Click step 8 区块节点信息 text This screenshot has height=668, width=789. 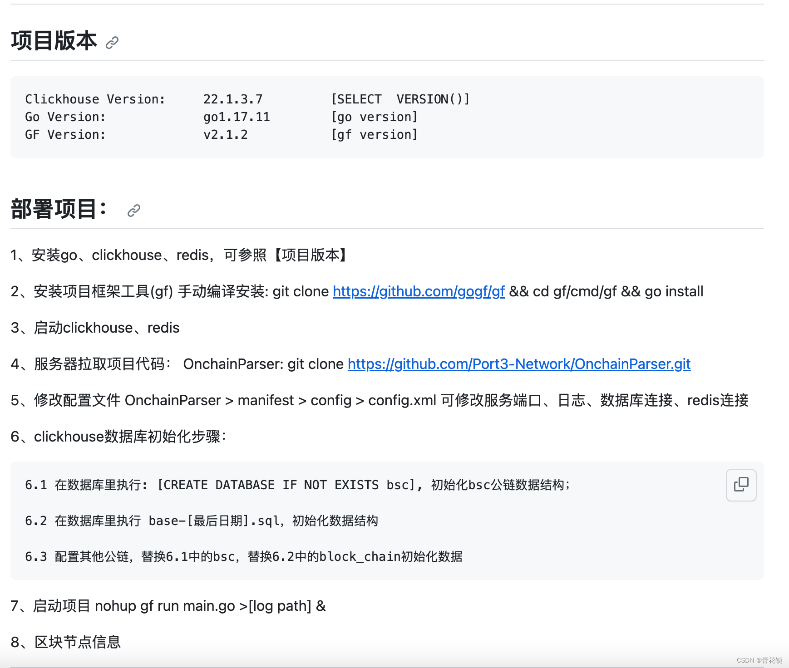click(x=66, y=642)
